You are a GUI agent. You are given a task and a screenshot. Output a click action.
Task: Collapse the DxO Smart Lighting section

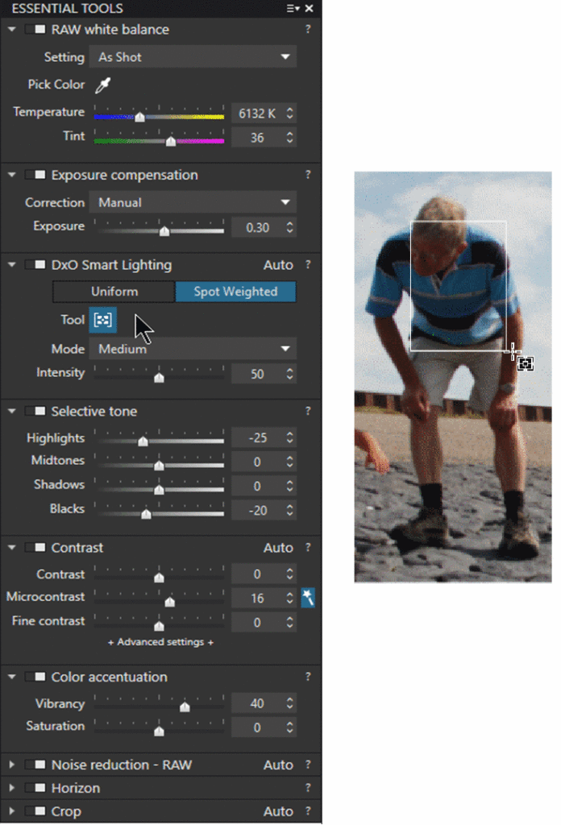tap(11, 264)
